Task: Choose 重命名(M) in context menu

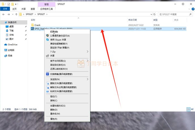Action: pyautogui.click(x=67, y=114)
